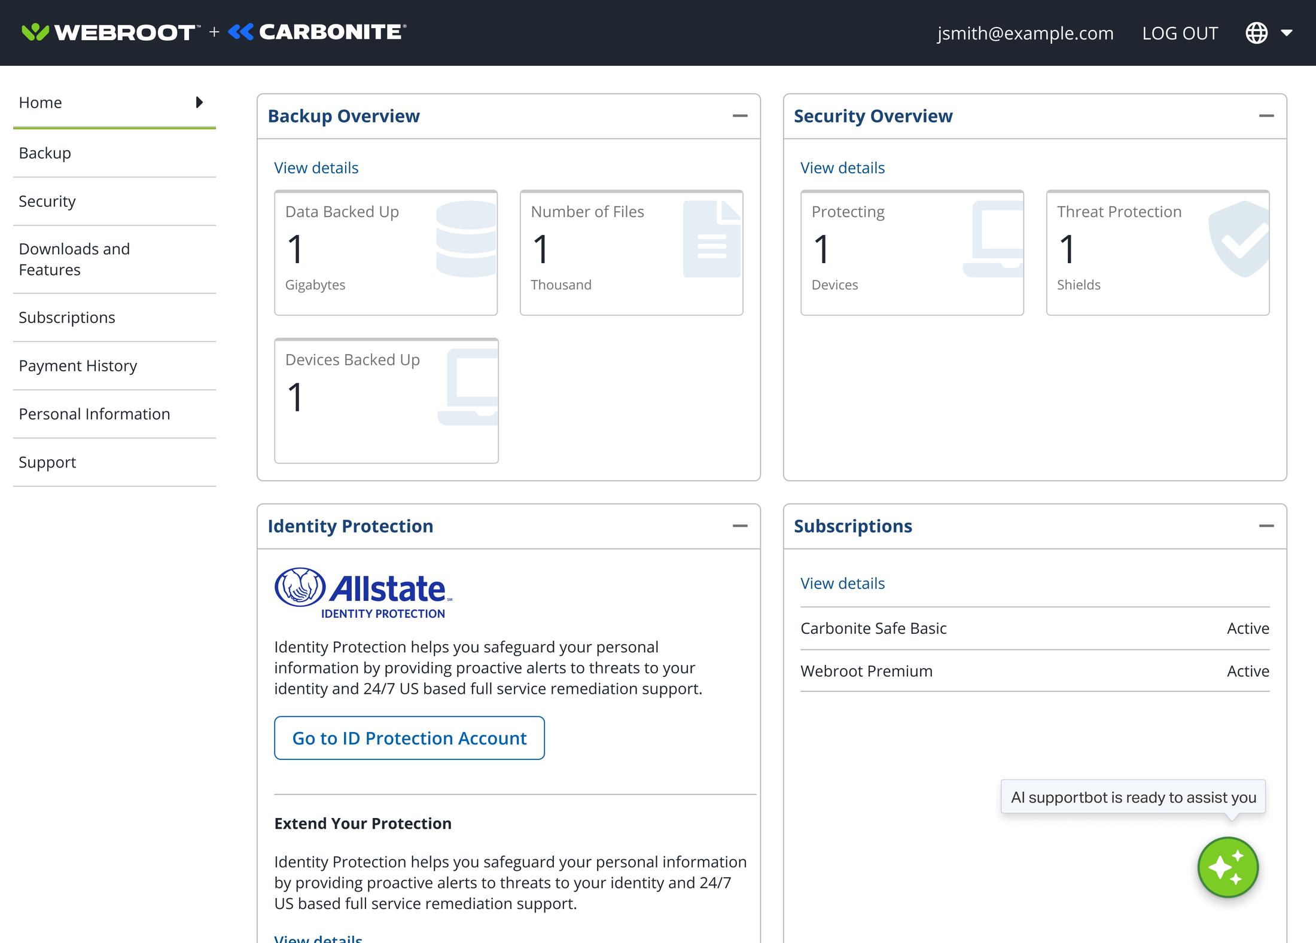Click the document icon on Number of Files

coord(712,239)
